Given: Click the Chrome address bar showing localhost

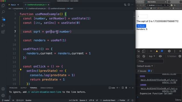Looking at the screenshot, I should coord(156,5).
